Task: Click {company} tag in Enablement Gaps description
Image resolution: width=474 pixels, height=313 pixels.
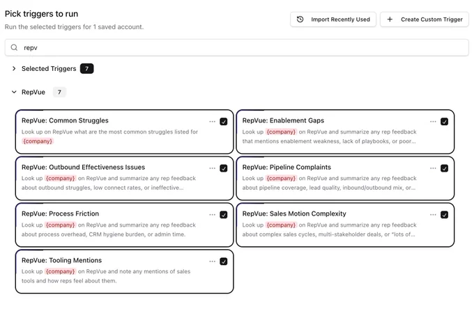Action: [x=281, y=131]
